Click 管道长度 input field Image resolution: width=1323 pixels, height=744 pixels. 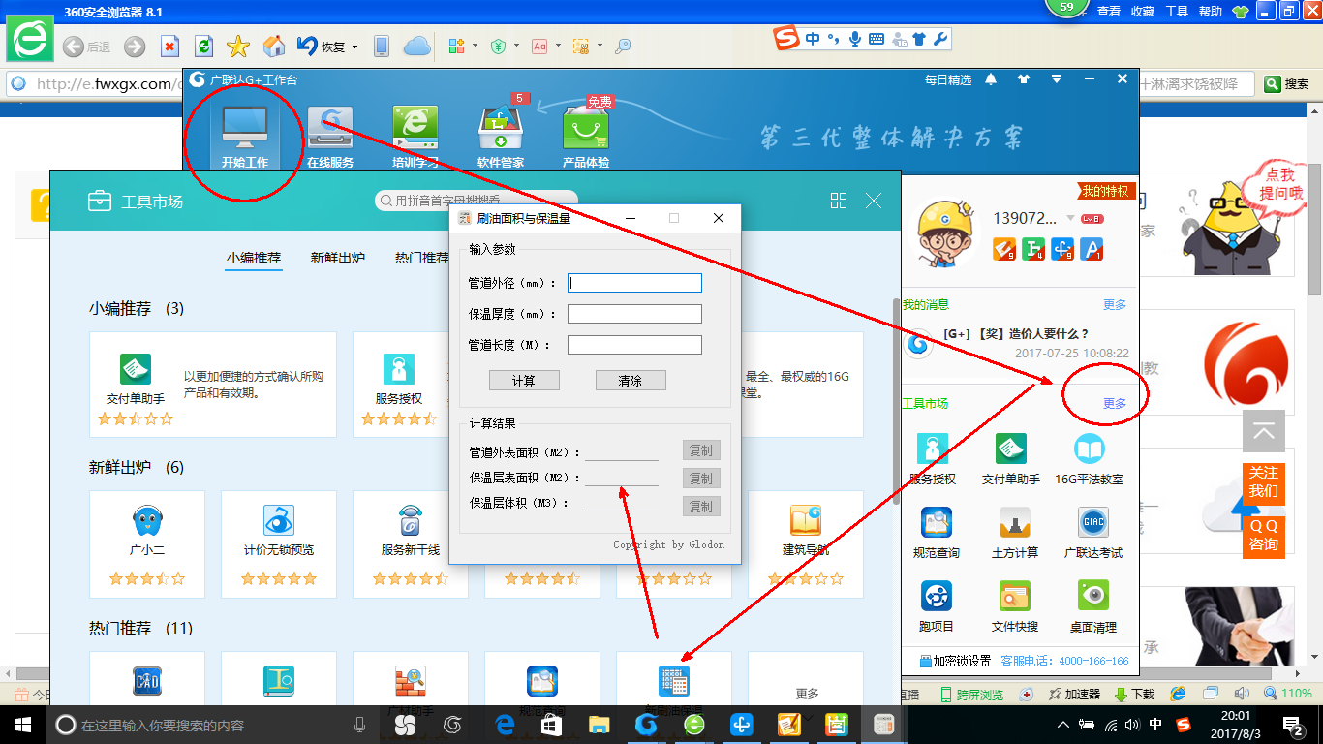[634, 345]
